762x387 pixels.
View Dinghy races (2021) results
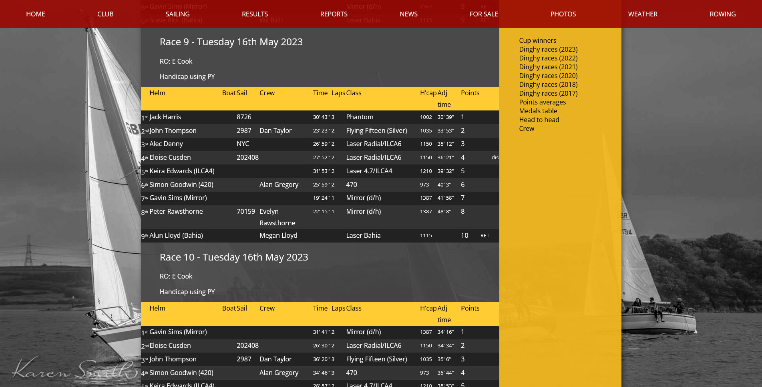click(548, 67)
